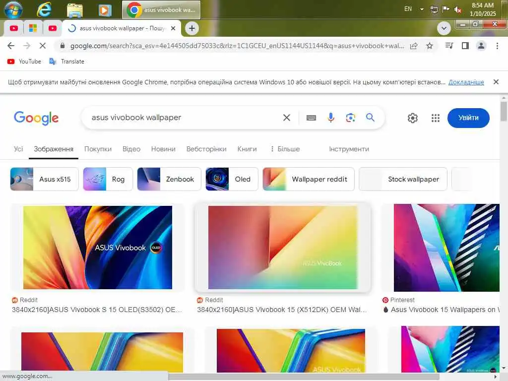The image size is (508, 381).
Task: Open the Windows Start menu
Action: (x=13, y=9)
